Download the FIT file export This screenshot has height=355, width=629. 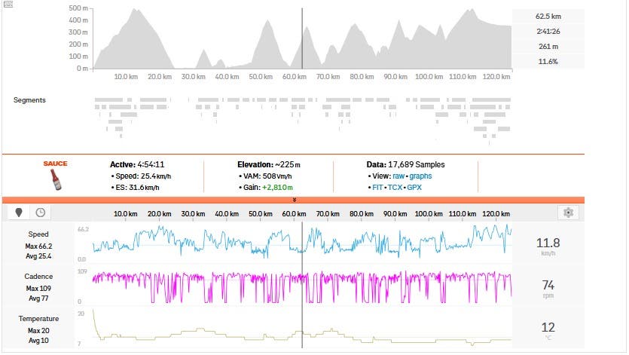coord(378,187)
